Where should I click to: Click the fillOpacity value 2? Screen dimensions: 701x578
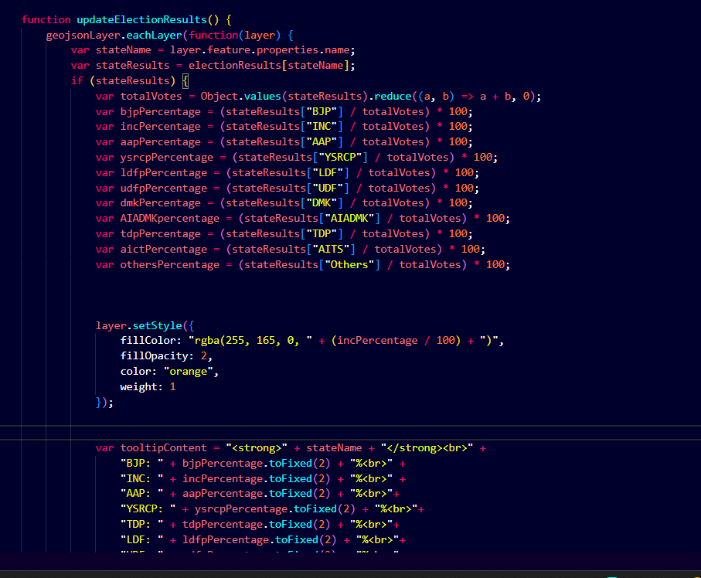(x=203, y=356)
